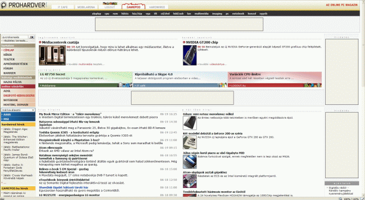Image resolution: width=365 pixels, height=200 pixels.
Task: Click the IT café mascot icons in blue strip
Action: pyautogui.click(x=222, y=85)
